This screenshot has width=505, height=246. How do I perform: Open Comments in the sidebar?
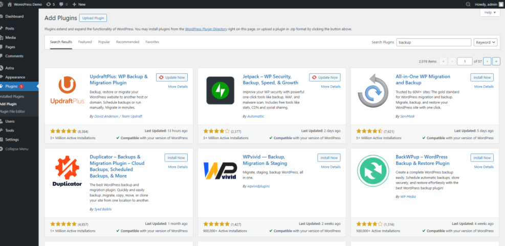point(14,56)
